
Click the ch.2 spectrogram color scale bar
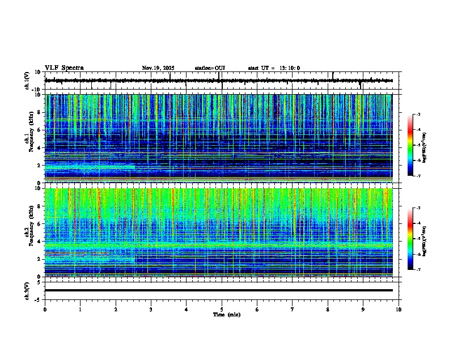[x=410, y=239]
